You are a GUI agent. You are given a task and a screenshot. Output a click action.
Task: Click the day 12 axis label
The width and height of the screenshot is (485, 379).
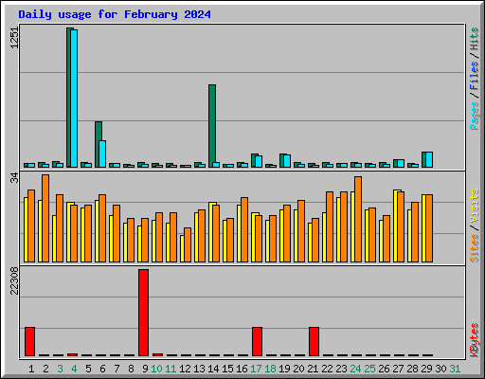click(185, 369)
